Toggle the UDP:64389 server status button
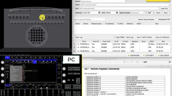The image size is (172, 96). (133, 55)
